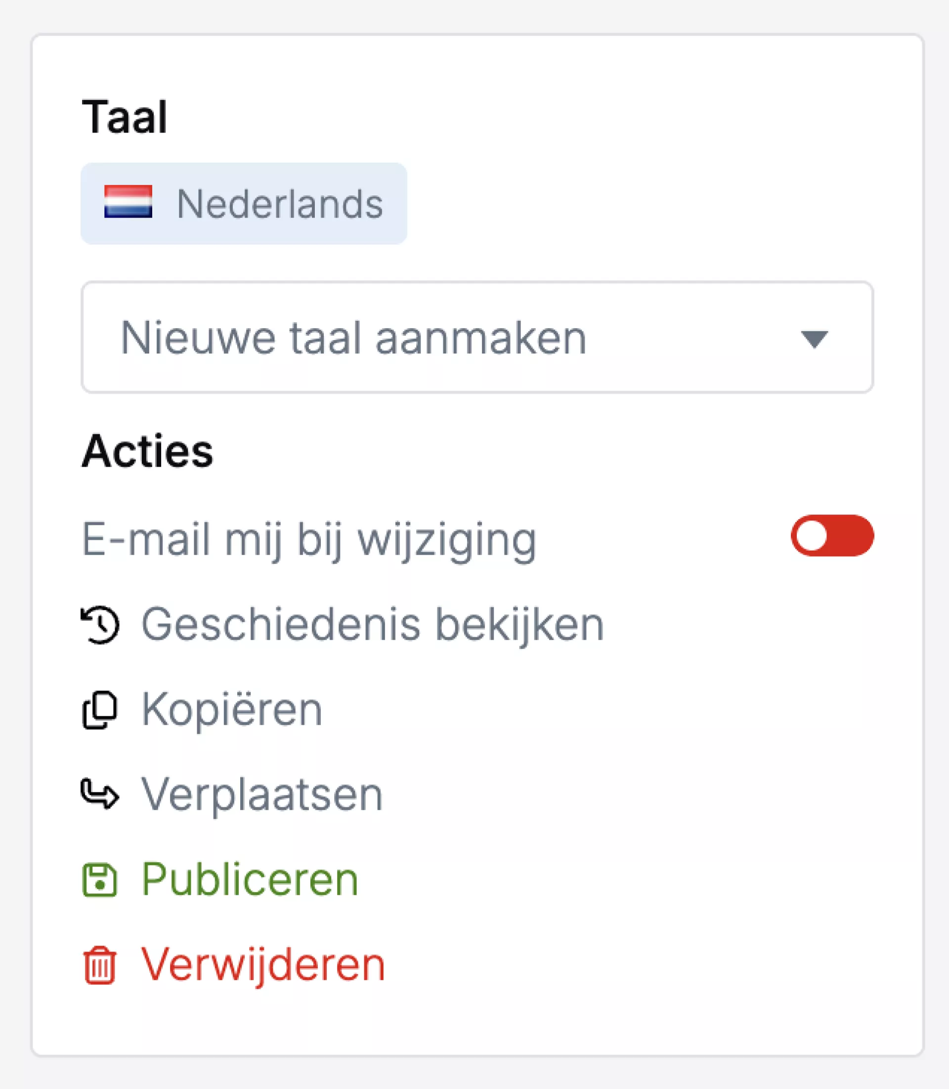This screenshot has height=1089, width=949.
Task: Click the 'Acties' section heading
Action: (x=147, y=451)
